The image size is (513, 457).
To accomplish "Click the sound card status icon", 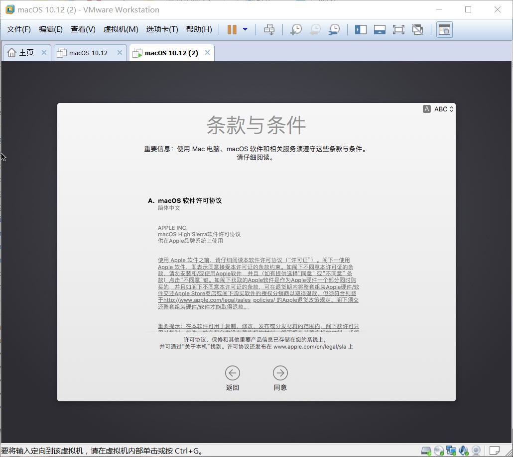I will pos(464,451).
